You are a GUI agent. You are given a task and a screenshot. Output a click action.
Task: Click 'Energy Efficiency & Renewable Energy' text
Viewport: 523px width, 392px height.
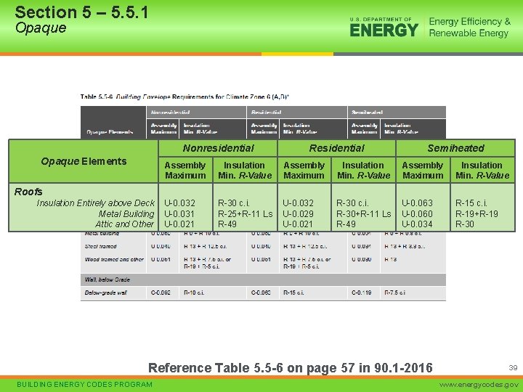point(470,27)
